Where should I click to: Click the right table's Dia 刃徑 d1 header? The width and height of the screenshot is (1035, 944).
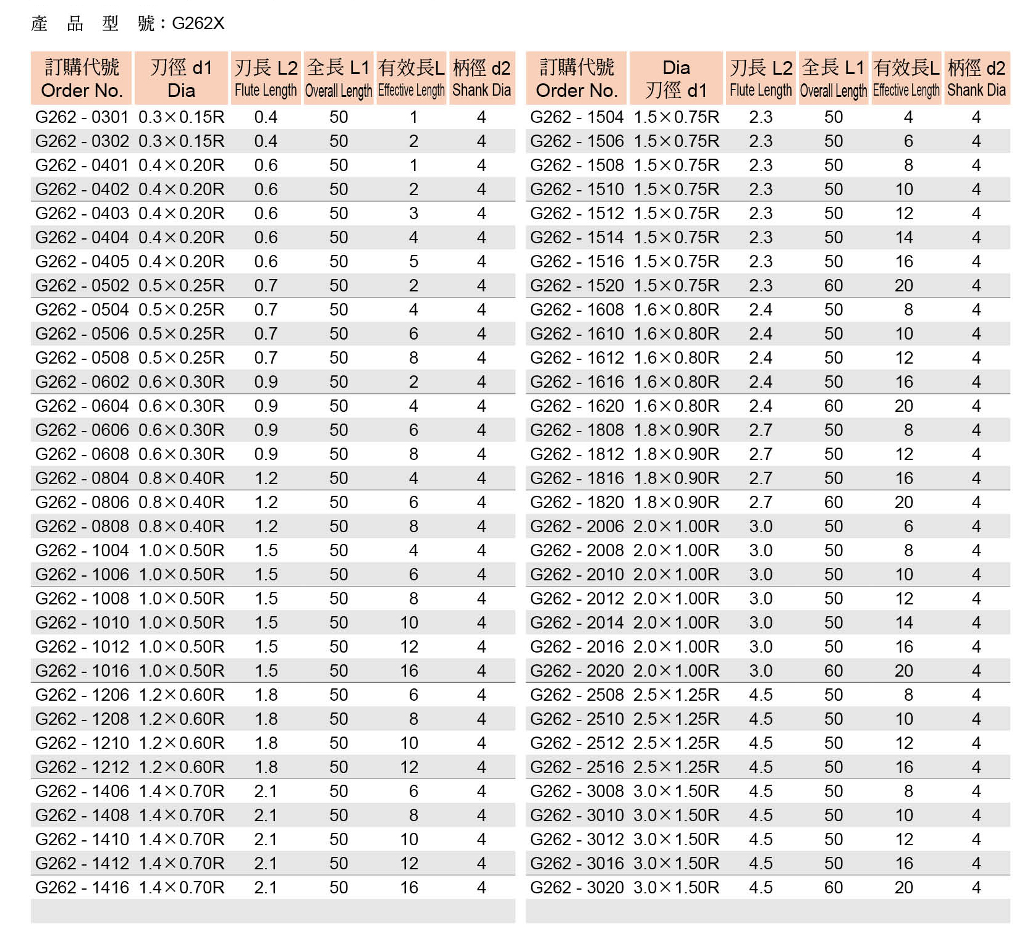[x=676, y=78]
